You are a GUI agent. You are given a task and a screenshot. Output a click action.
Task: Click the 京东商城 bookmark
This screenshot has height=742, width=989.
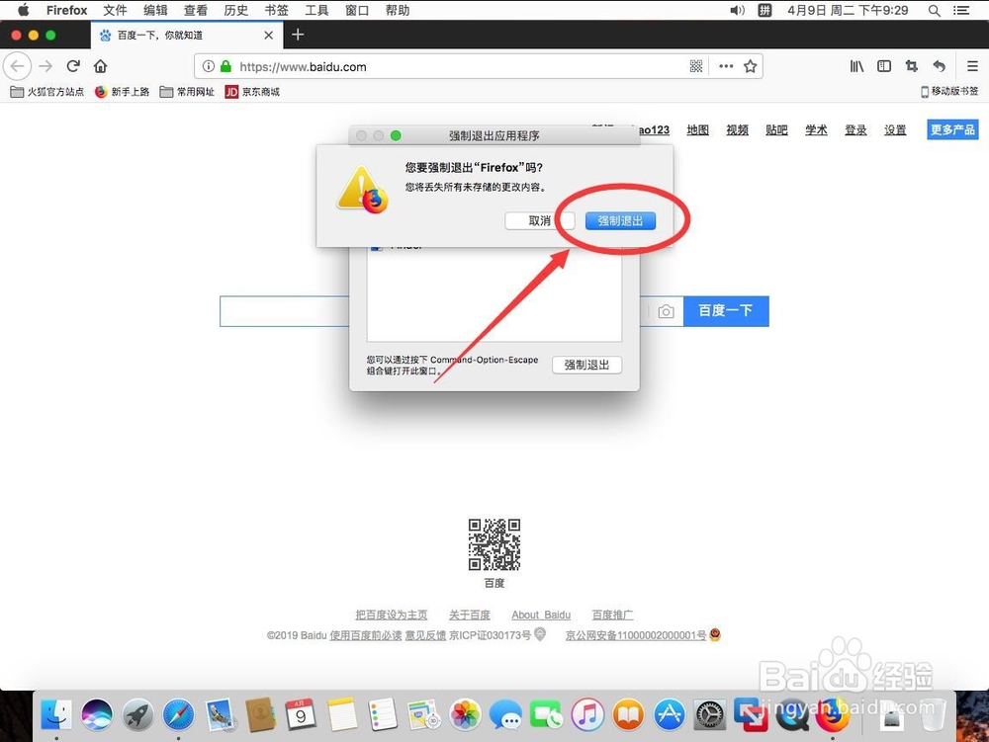coord(252,92)
